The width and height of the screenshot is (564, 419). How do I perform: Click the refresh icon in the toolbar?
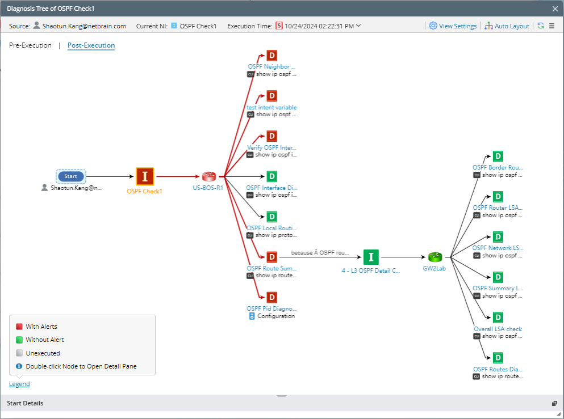[540, 26]
